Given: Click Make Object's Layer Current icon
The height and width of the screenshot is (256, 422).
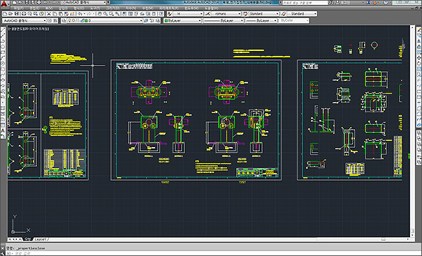Looking at the screenshot, I should pos(145,21).
